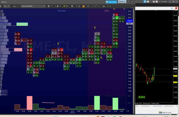Click the Link Charts button
The image size is (179, 117).
click(111, 2)
